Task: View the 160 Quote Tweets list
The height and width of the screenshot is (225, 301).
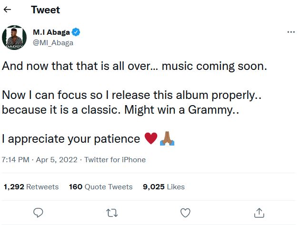Action: (101, 187)
